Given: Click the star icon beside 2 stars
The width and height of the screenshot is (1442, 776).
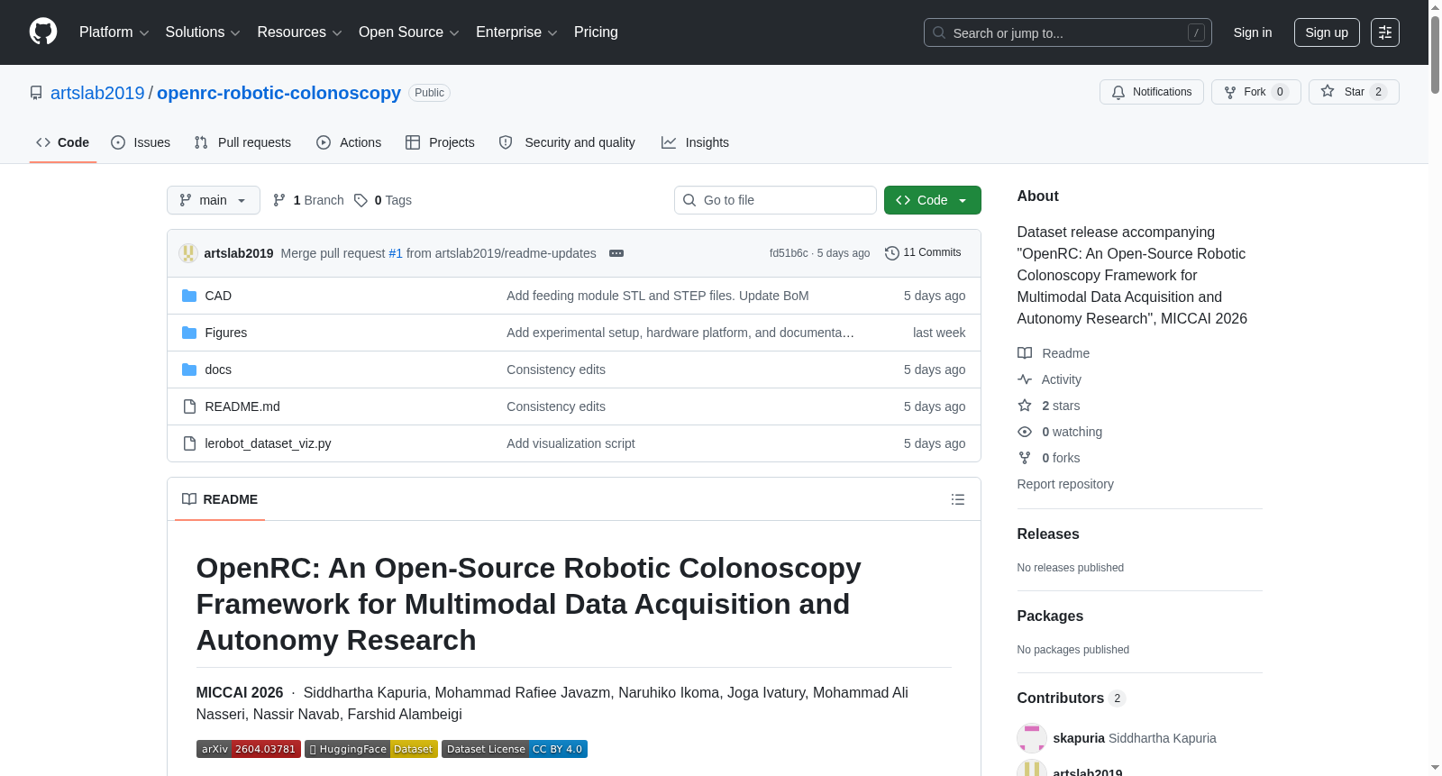Looking at the screenshot, I should (1025, 406).
